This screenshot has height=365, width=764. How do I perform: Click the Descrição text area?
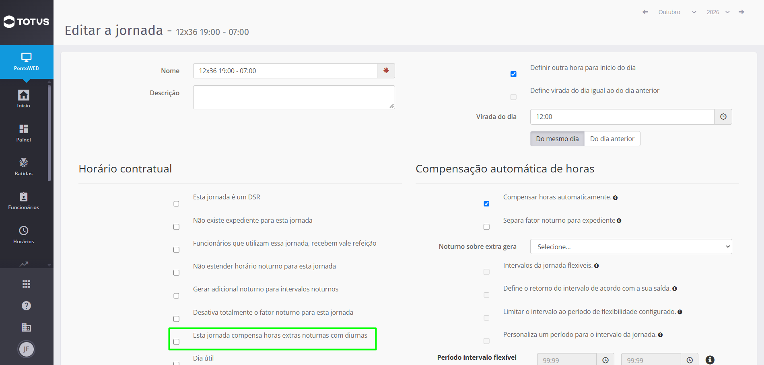pyautogui.click(x=294, y=97)
